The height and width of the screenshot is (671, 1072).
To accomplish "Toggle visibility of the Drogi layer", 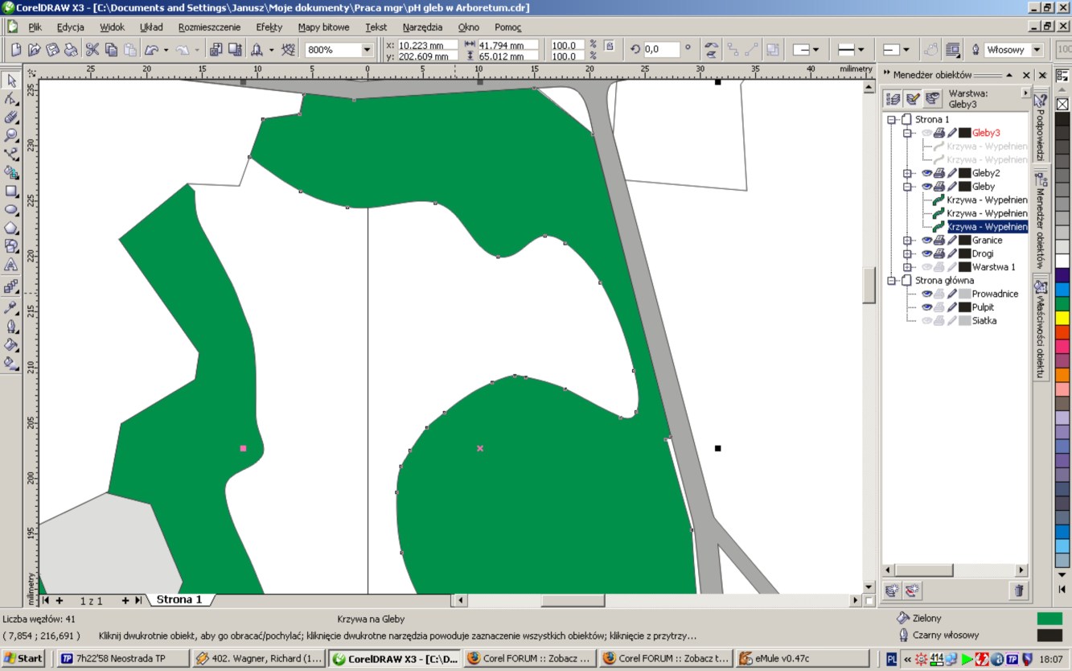I will (x=926, y=253).
